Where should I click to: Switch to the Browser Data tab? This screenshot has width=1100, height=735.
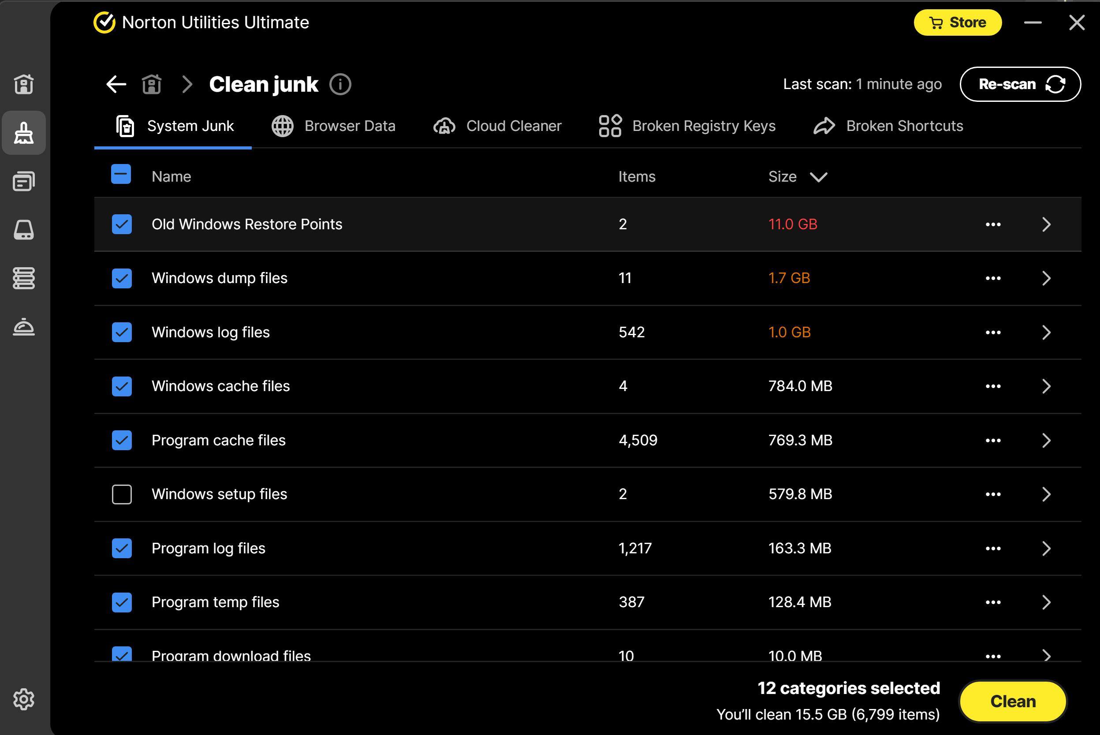click(333, 126)
